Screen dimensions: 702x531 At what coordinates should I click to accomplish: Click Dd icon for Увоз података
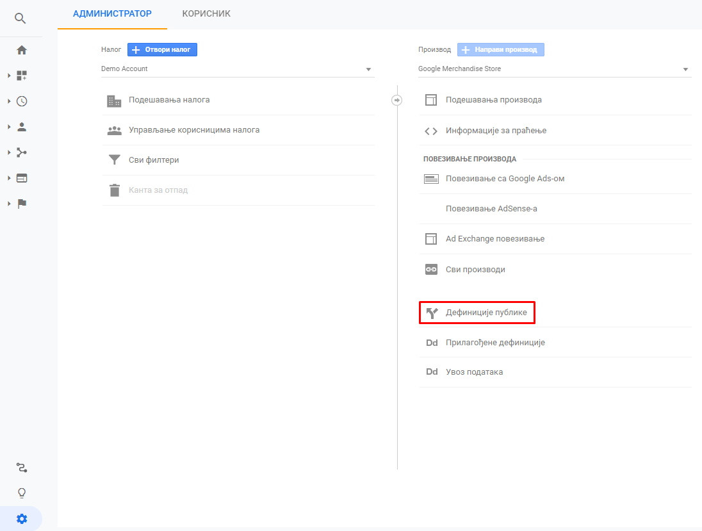(x=432, y=372)
